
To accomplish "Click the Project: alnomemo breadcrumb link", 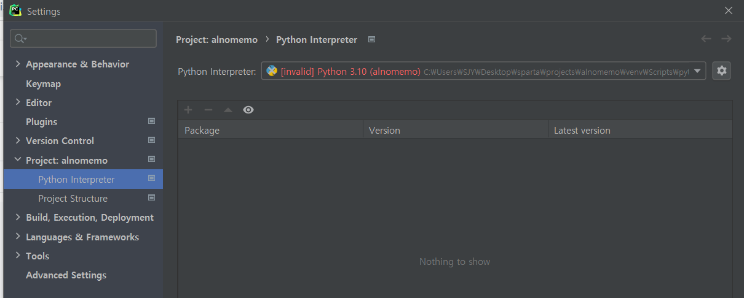I will pos(217,39).
